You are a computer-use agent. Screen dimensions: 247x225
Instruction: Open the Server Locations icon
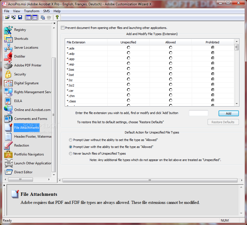[8, 48]
